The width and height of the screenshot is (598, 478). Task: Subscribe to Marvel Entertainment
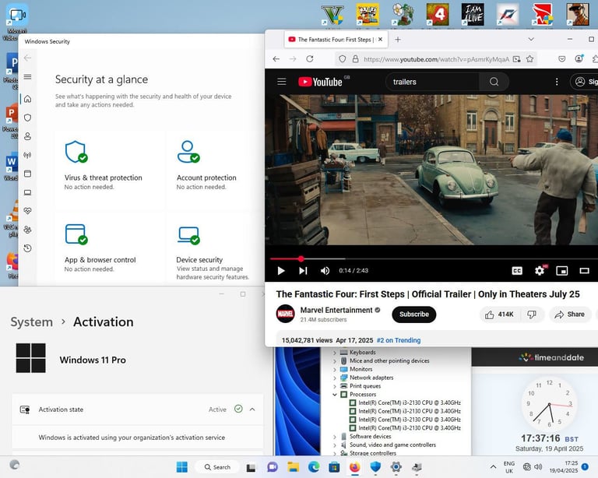(x=413, y=314)
